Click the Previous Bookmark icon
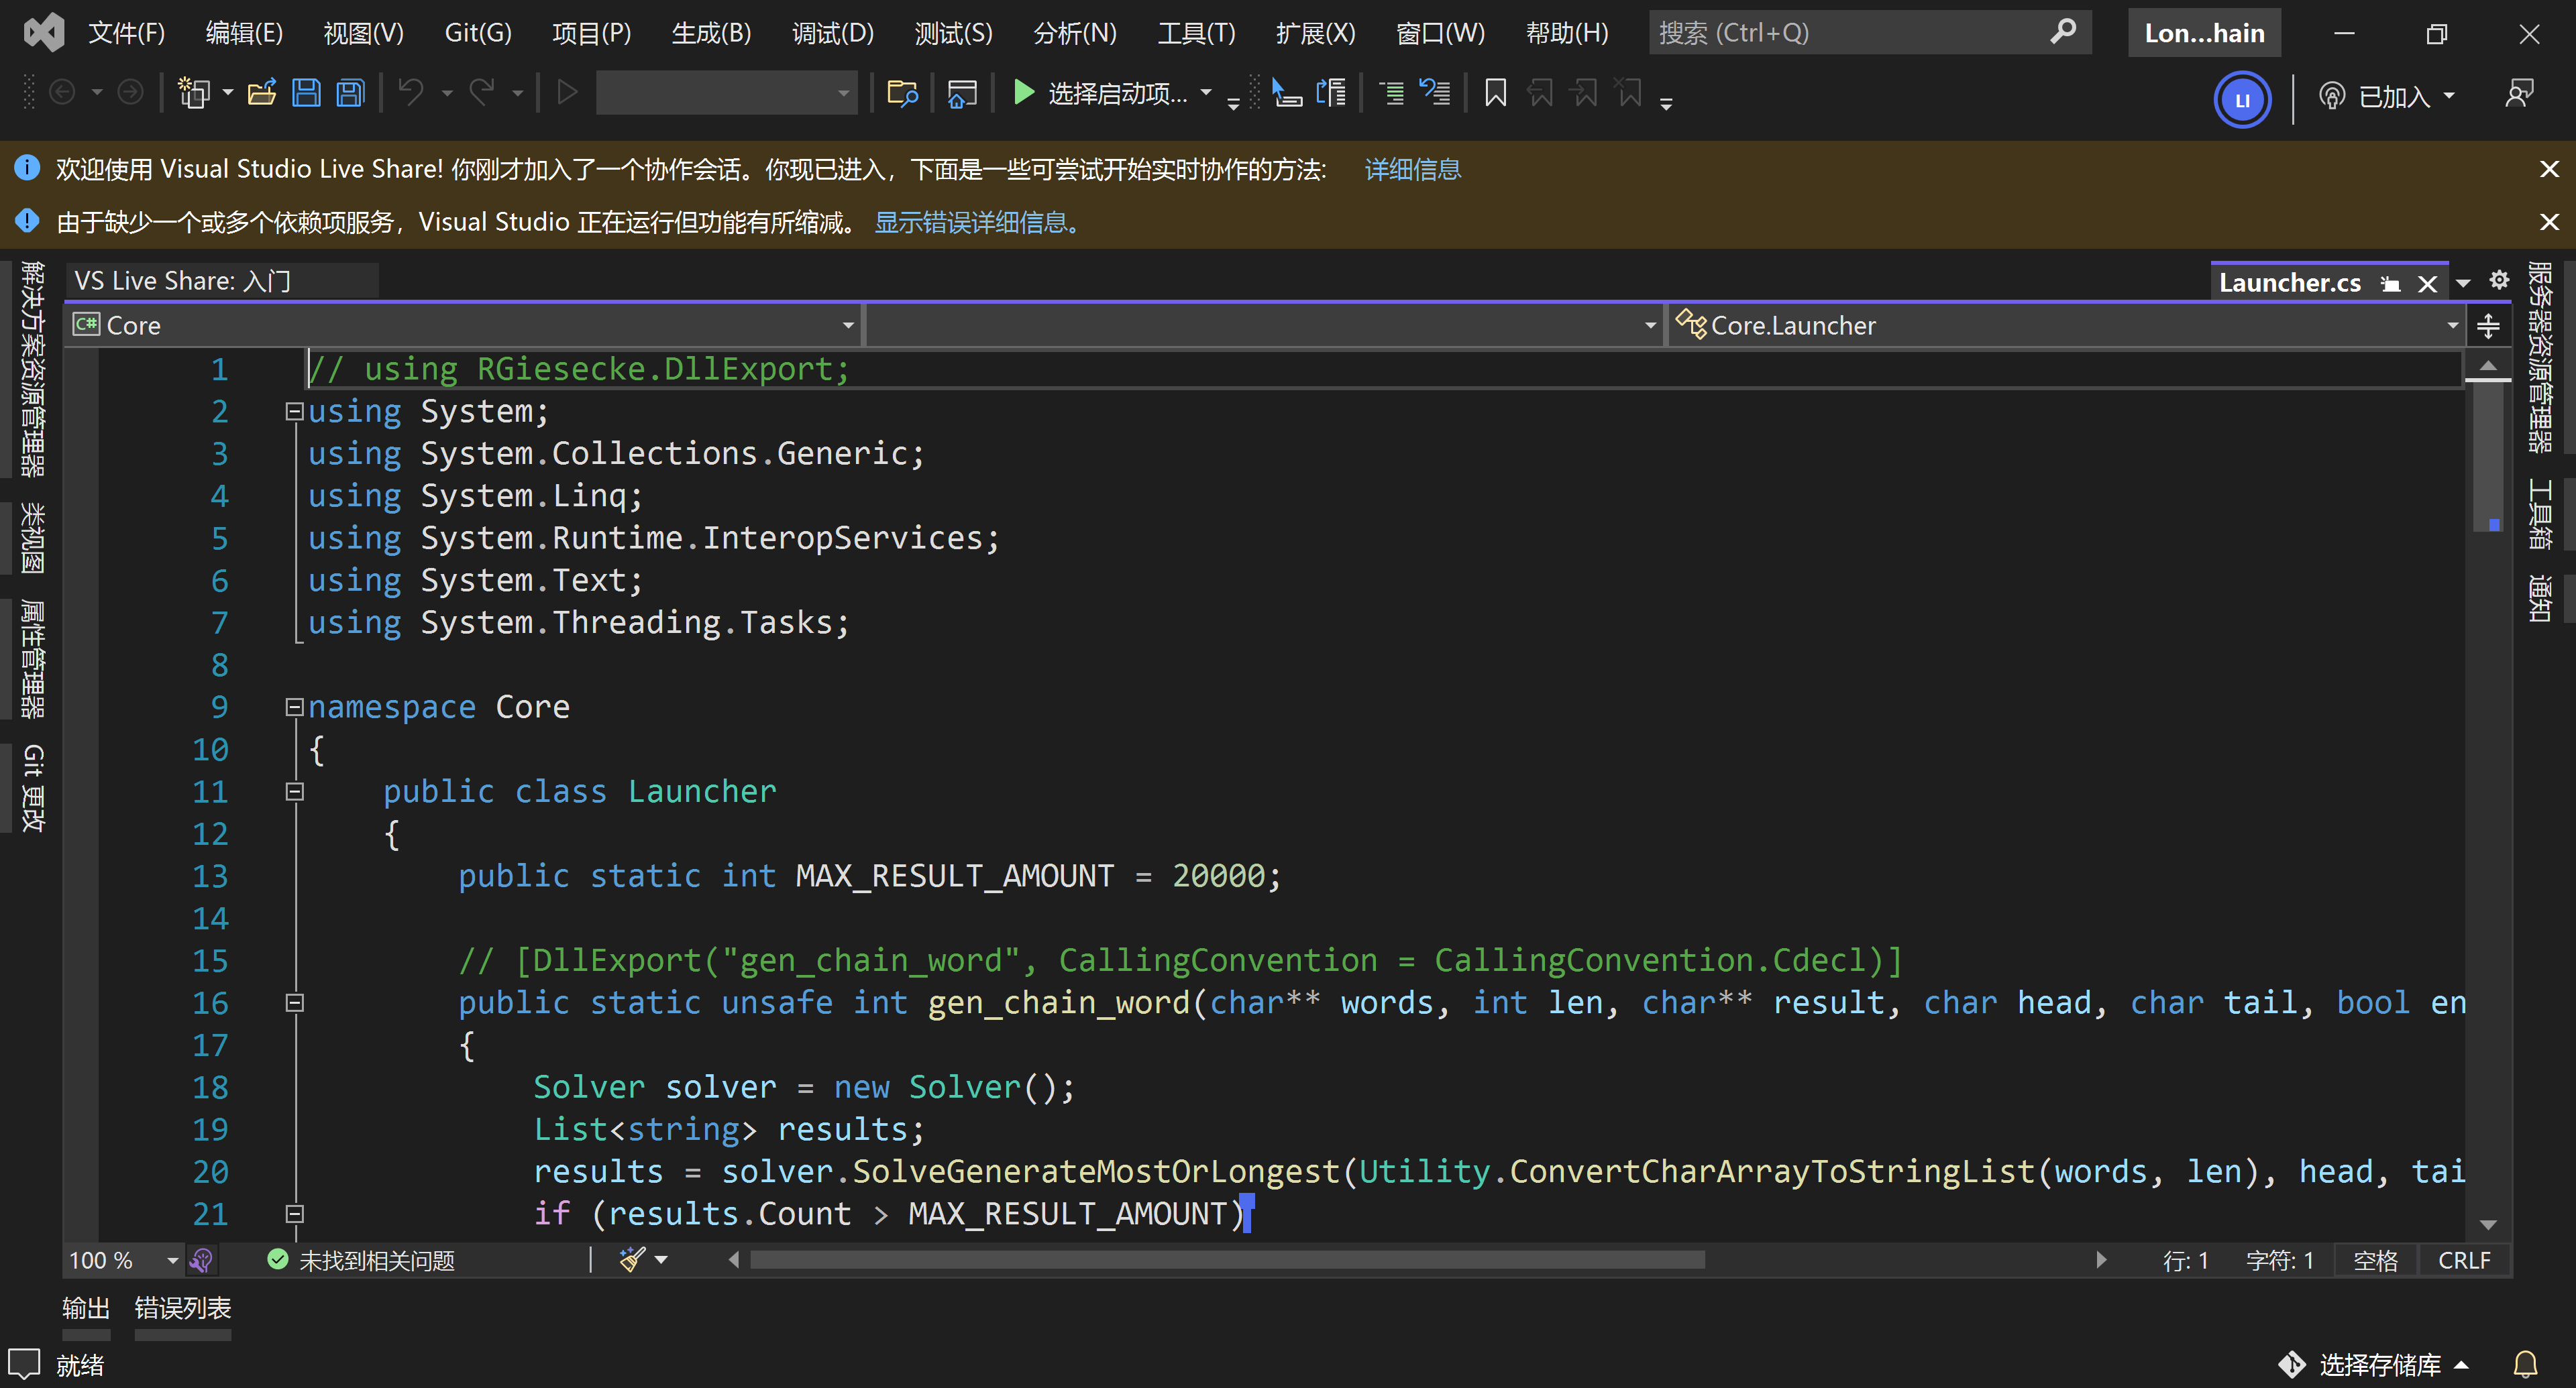The width and height of the screenshot is (2576, 1388). point(1540,93)
